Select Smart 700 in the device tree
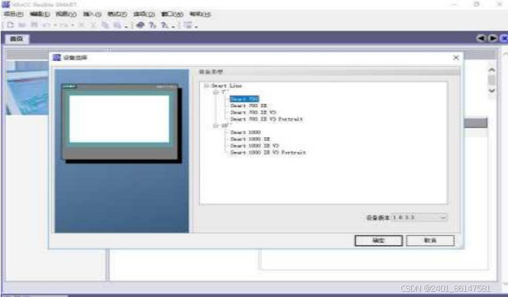The height and width of the screenshot is (297, 508). click(x=244, y=99)
